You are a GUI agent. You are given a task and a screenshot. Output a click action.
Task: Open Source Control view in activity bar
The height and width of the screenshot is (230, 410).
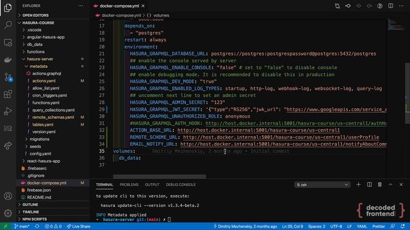(x=8, y=77)
